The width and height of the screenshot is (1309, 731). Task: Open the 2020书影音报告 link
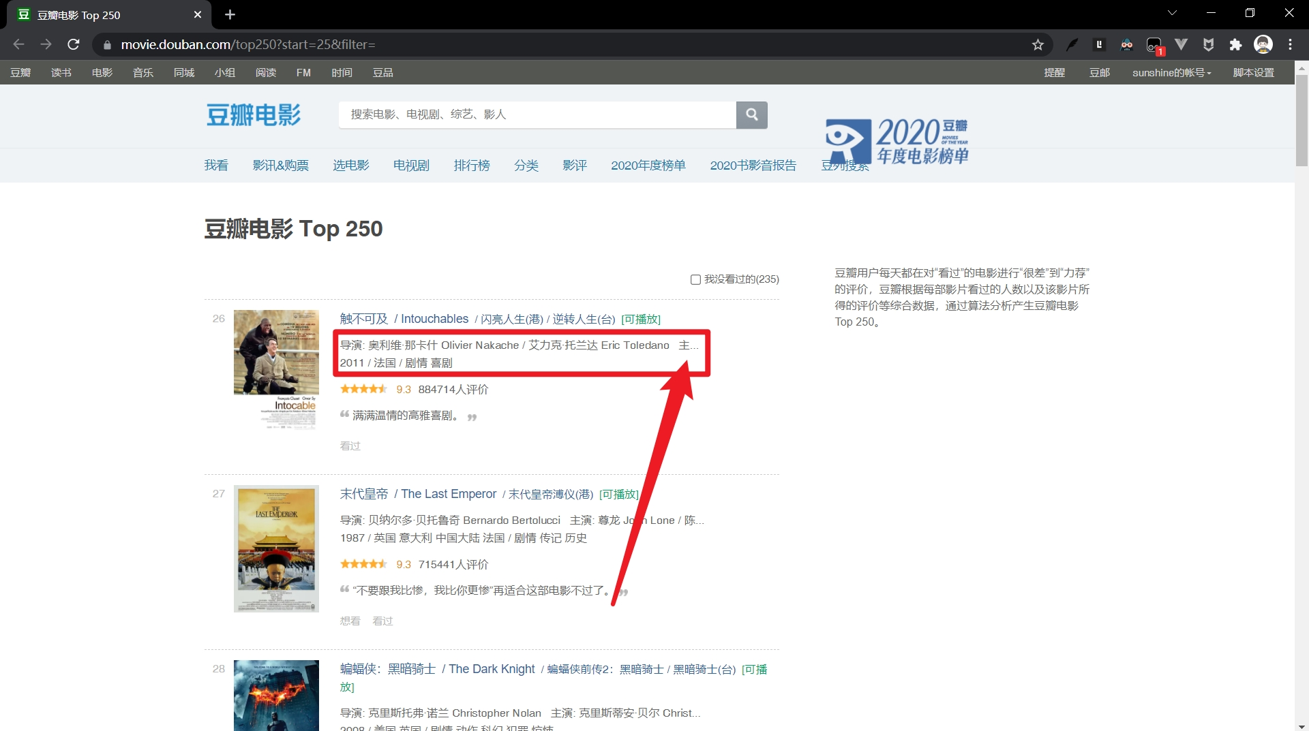[x=753, y=166]
